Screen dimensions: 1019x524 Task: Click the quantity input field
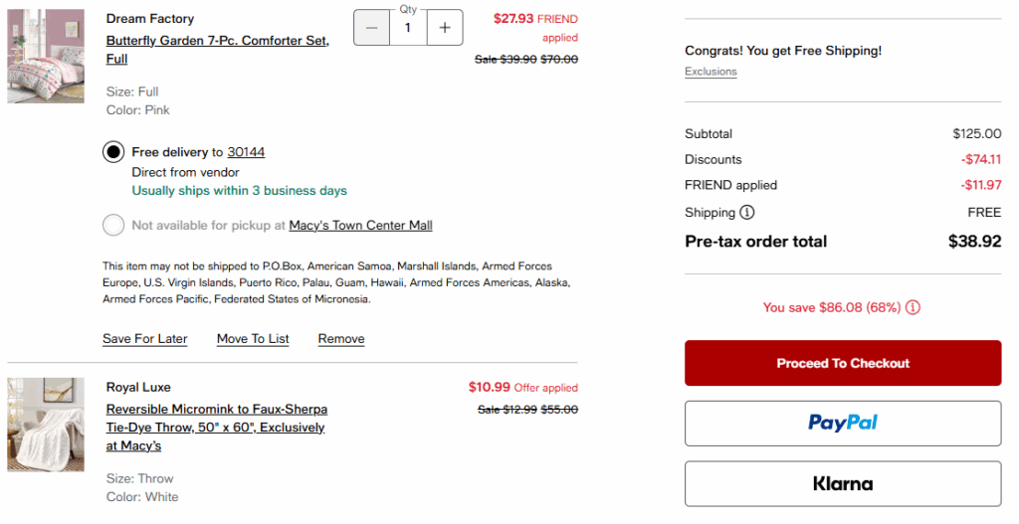(x=408, y=28)
